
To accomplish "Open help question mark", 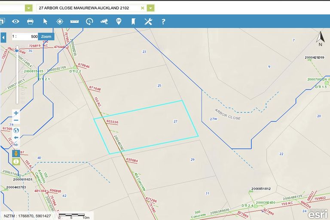I will click(163, 21).
